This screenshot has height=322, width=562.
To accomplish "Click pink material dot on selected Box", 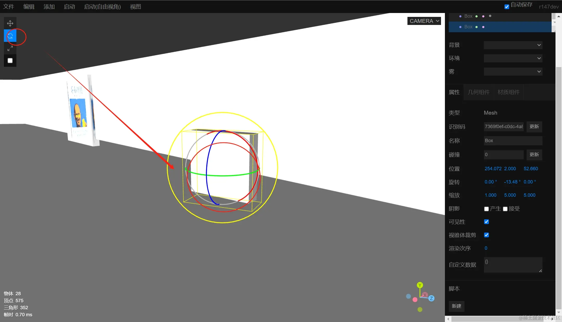I will (x=483, y=27).
